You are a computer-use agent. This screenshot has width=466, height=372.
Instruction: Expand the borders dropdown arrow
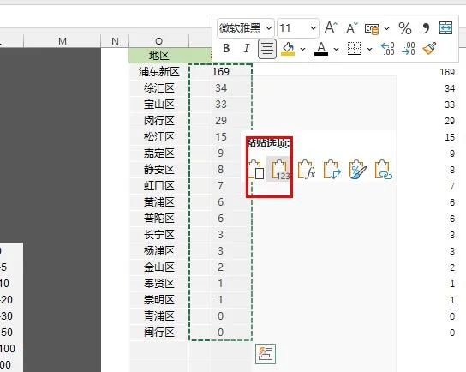tap(369, 49)
